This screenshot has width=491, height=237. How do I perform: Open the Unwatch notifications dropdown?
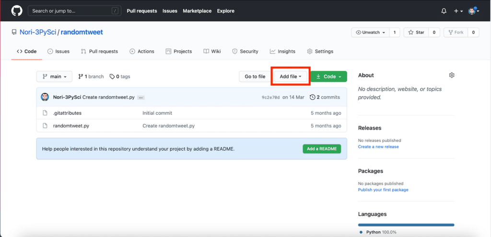pyautogui.click(x=370, y=32)
